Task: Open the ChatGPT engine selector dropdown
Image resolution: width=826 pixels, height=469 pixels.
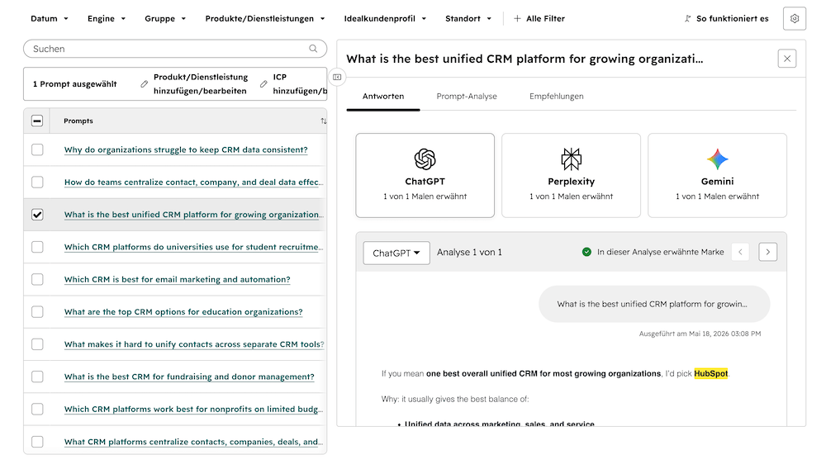Action: (396, 253)
